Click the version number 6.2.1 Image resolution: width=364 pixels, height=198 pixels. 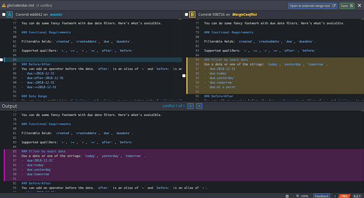[x=357, y=196]
